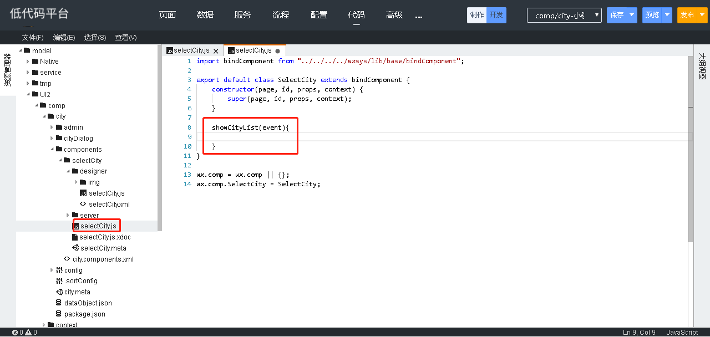
Task: Click the warning triangle icon in status bar
Action: (28, 333)
